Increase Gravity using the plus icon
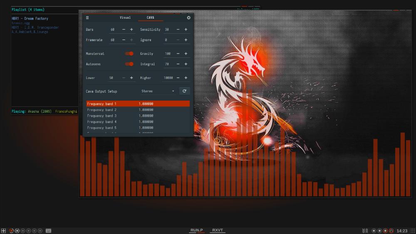416x234 pixels. pyautogui.click(x=186, y=54)
